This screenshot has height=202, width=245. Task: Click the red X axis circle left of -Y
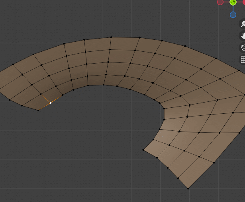click(x=220, y=2)
